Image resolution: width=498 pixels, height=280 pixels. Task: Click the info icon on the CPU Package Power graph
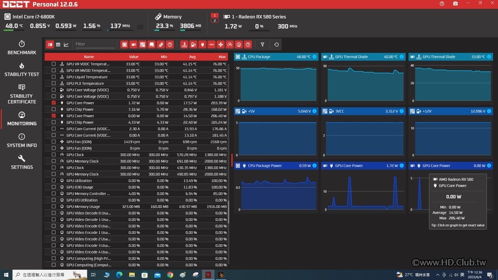click(314, 165)
